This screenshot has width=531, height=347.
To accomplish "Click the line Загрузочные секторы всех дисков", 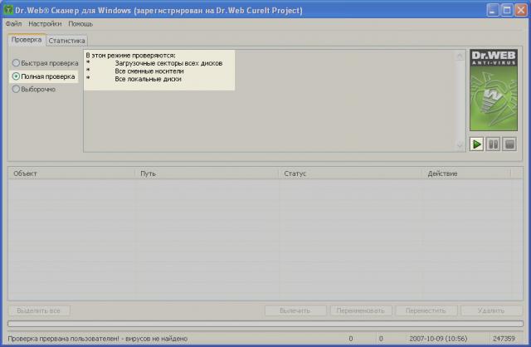I will tap(168, 63).
